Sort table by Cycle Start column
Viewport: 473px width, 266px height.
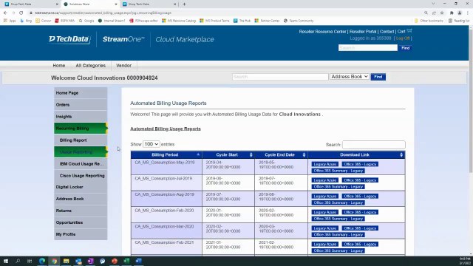[228, 154]
